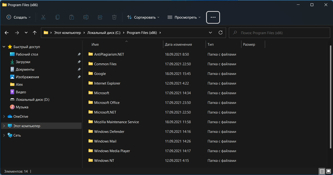Click the Delete trash icon
This screenshot has width=333, height=175.
(114, 17)
